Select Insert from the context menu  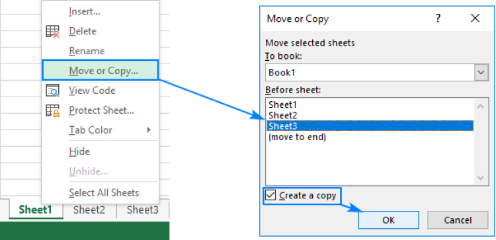tap(85, 12)
